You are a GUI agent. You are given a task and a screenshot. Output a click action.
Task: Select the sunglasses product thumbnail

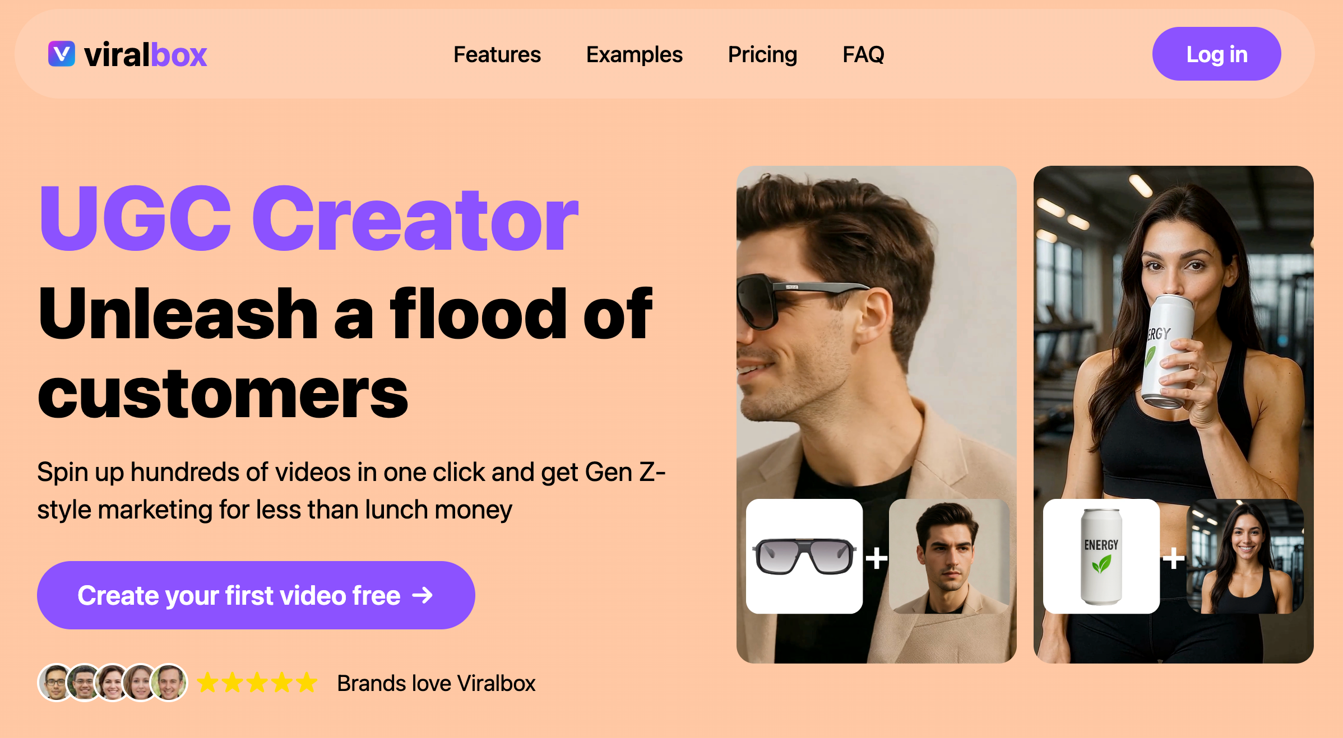[x=804, y=556]
